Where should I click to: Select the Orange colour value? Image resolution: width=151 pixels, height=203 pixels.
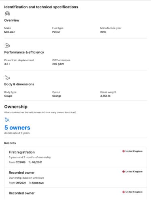[57, 96]
